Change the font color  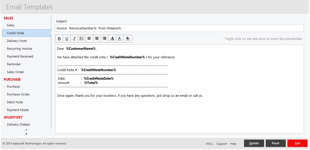120,38
